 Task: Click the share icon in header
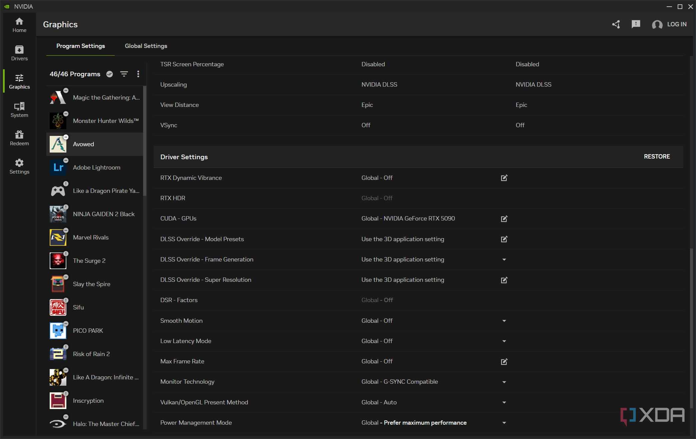pos(616,24)
